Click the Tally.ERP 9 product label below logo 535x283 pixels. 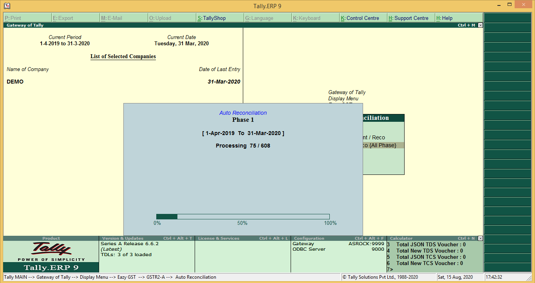coord(51,267)
